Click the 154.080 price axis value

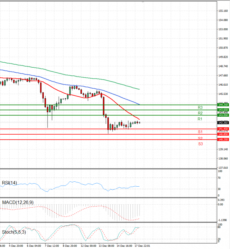223,20
